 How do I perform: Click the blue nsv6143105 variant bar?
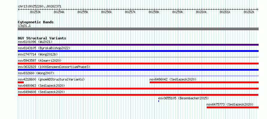138,51
